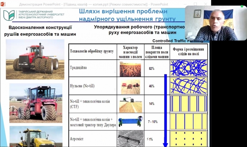Viewport: 247px width, 147px height.
Task: Click the '≤ 1%' value
Action: pos(150,139)
